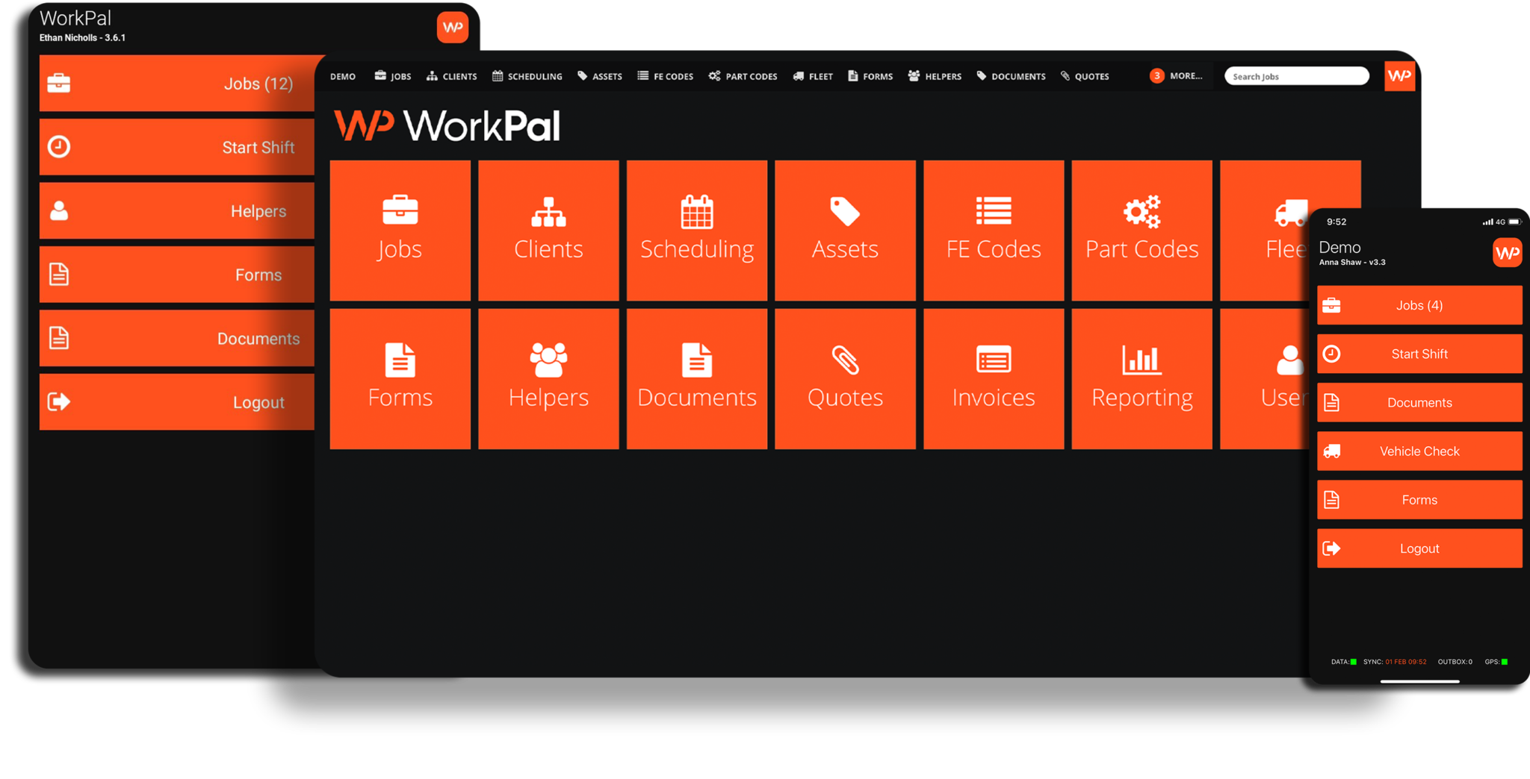Select FLEET in the top navigation bar
This screenshot has height=779, width=1530.
pyautogui.click(x=812, y=75)
